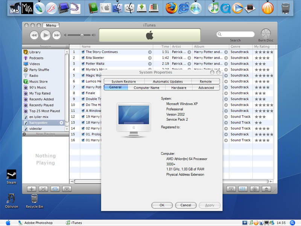Open Internet Explorer in the dock
This screenshot has width=301, height=226.
184,8
